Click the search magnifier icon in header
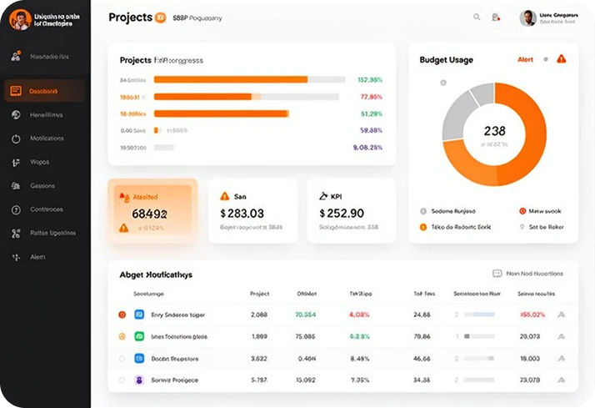This screenshot has width=595, height=408. click(477, 17)
